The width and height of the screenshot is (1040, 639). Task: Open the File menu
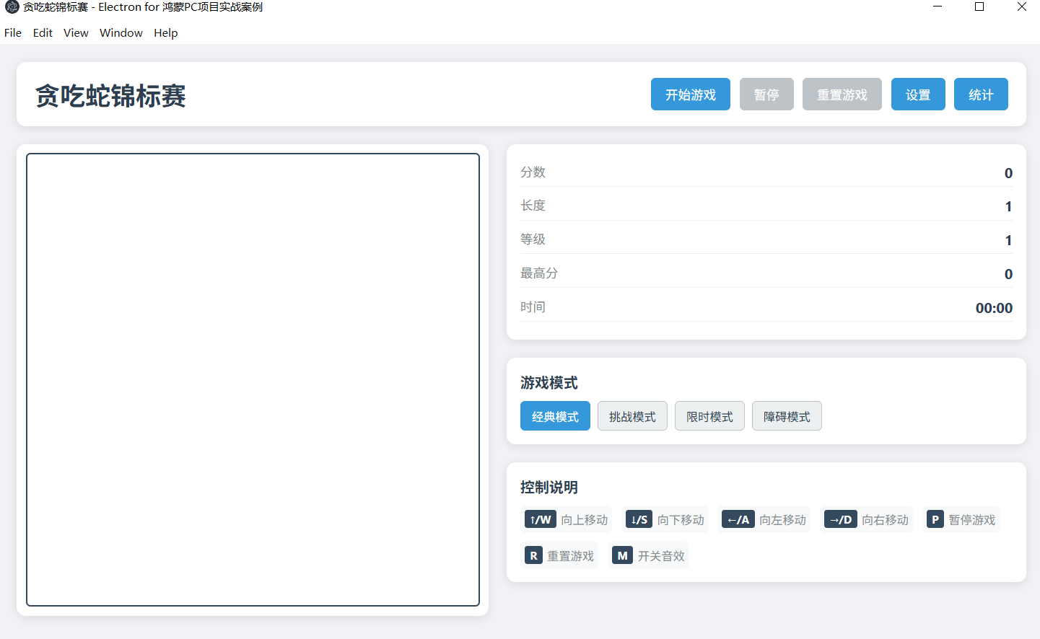pos(13,32)
